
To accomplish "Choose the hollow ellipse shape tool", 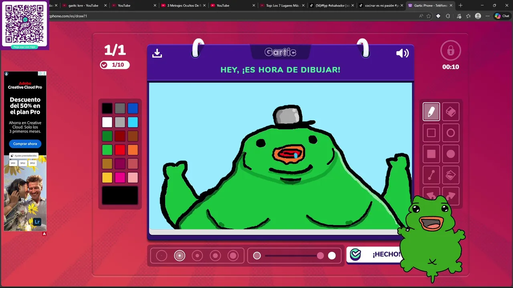I will [x=450, y=133].
